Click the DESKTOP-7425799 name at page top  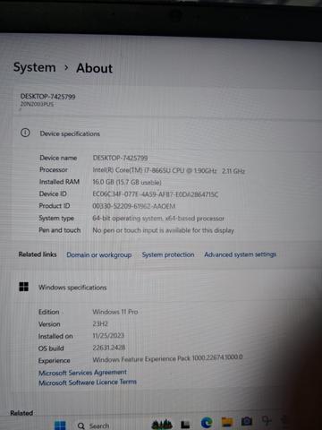47,97
